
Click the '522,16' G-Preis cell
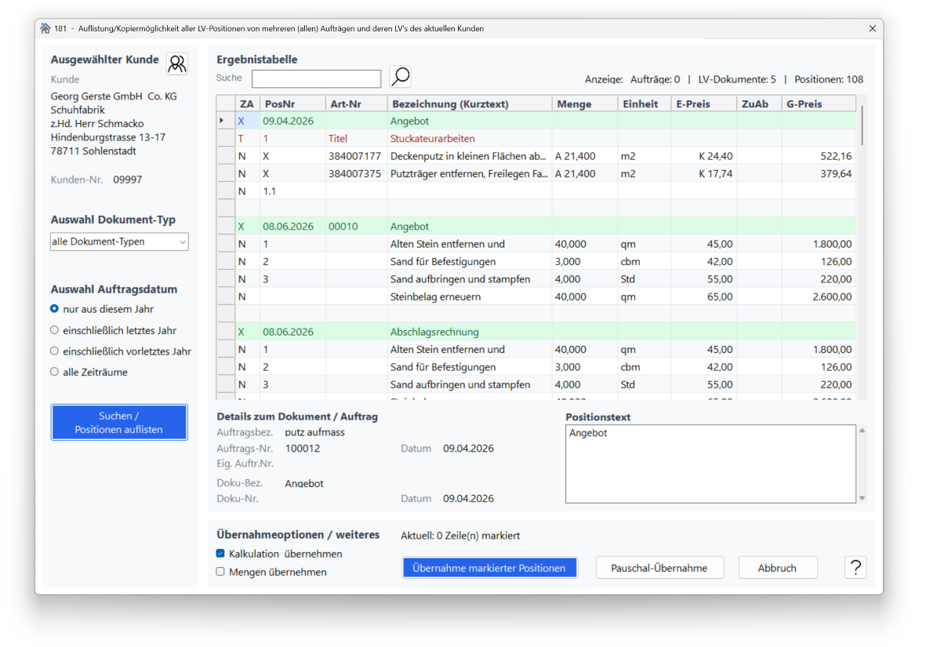pyautogui.click(x=819, y=156)
